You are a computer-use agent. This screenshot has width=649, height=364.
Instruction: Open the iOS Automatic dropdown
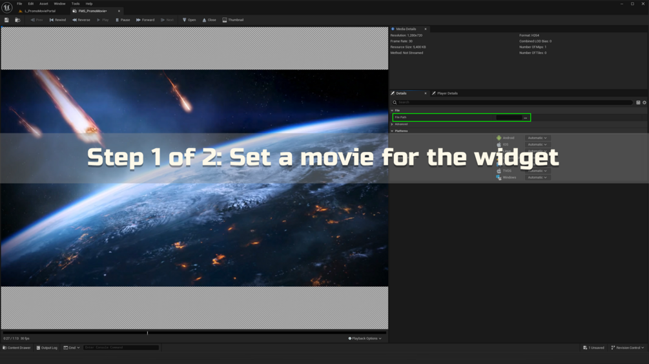[537, 144]
